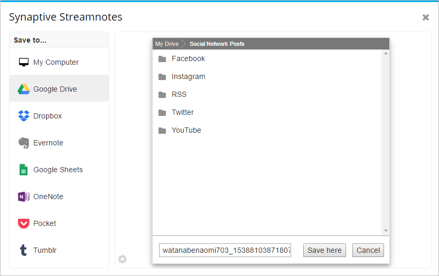Open the RSS folder name
Screen dimensions: 439x276
[x=179, y=94]
